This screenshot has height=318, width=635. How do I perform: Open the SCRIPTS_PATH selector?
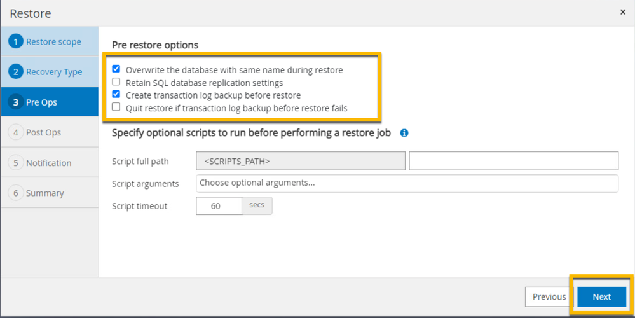click(x=301, y=161)
